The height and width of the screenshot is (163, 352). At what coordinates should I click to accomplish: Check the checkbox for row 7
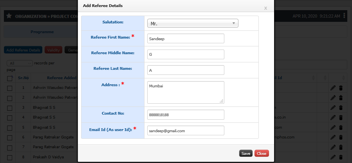pos(10,148)
